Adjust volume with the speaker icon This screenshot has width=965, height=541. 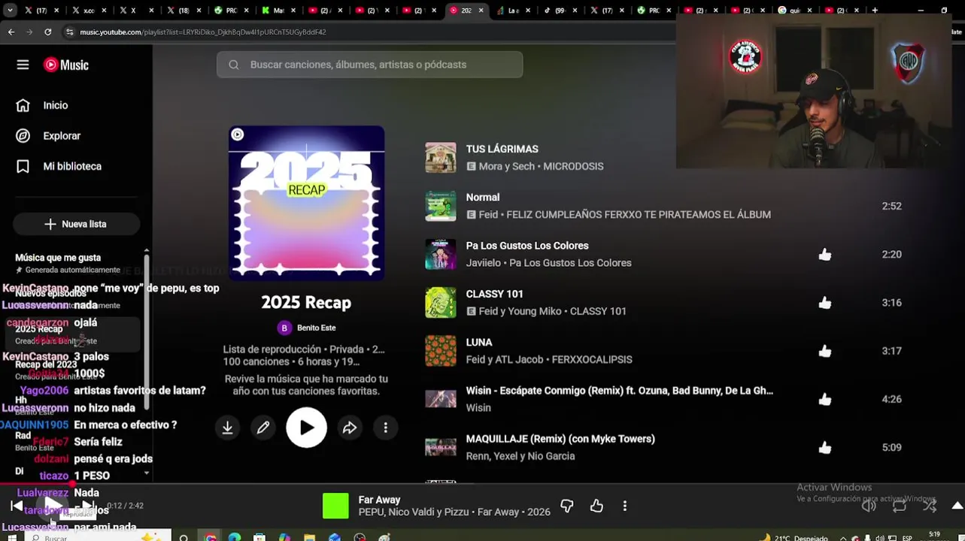click(869, 506)
